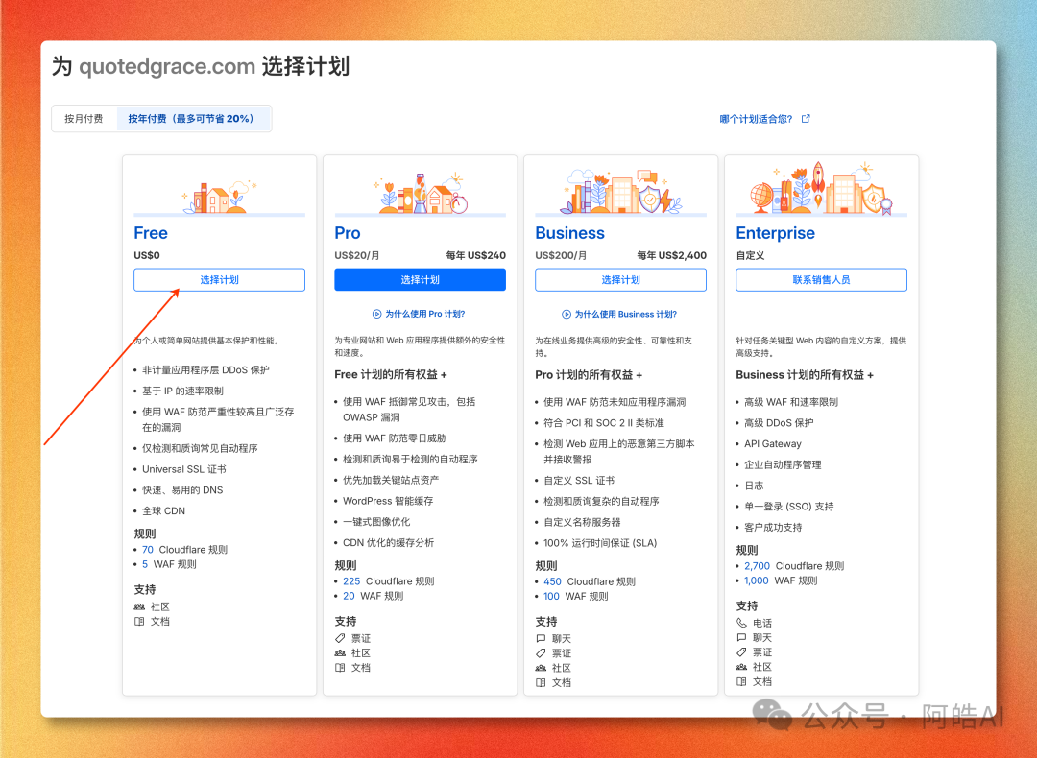1037x758 pixels.
Task: Open 为什么使用 Business 计划? link
Action: click(626, 314)
